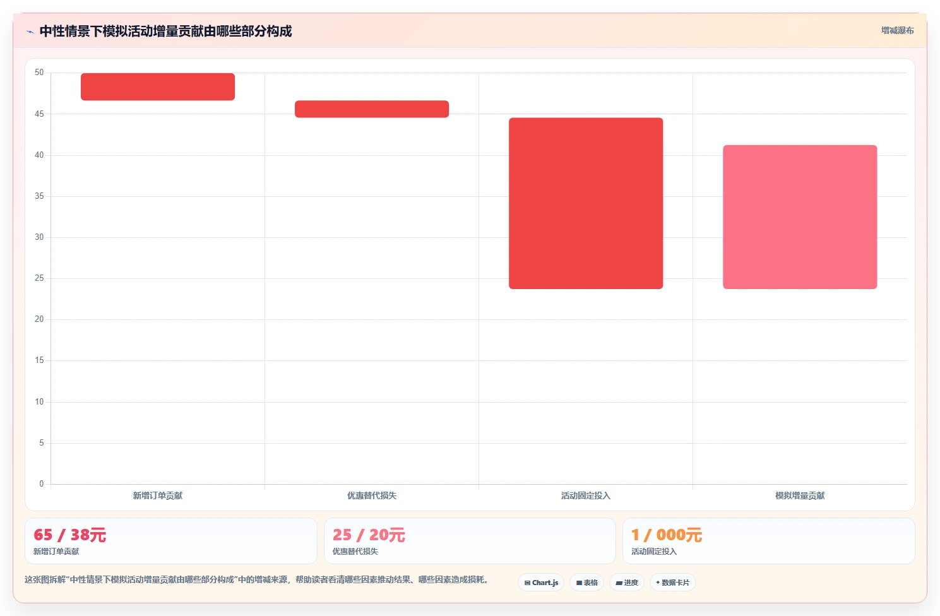Select the 进度 tag pill
The width and height of the screenshot is (940, 616).
[627, 583]
